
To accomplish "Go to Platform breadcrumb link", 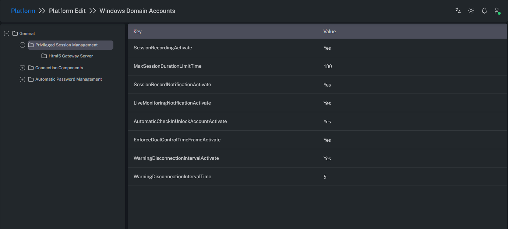I will point(23,11).
